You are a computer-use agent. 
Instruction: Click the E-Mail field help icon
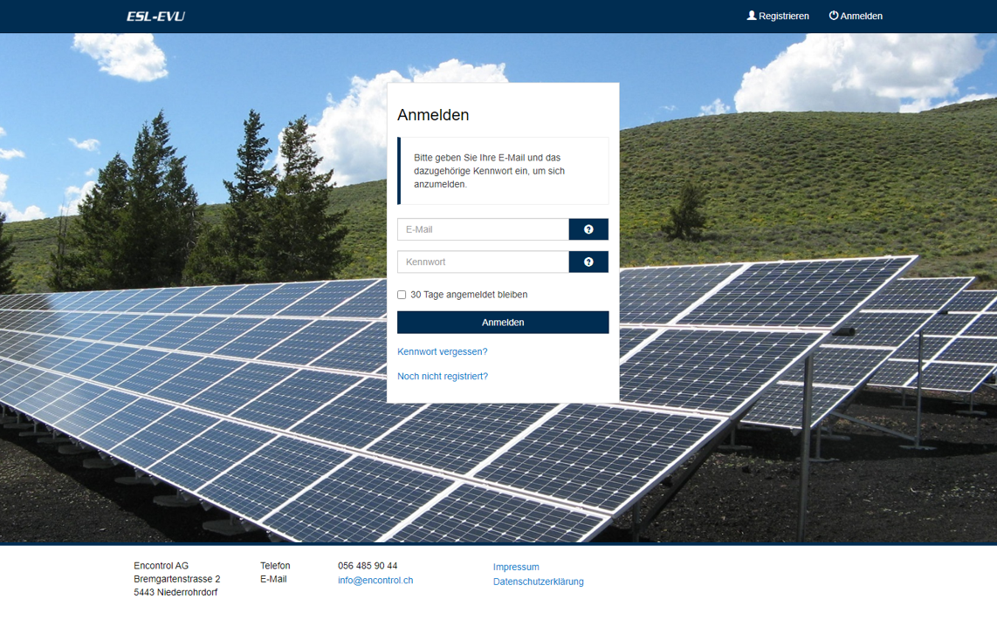click(588, 229)
